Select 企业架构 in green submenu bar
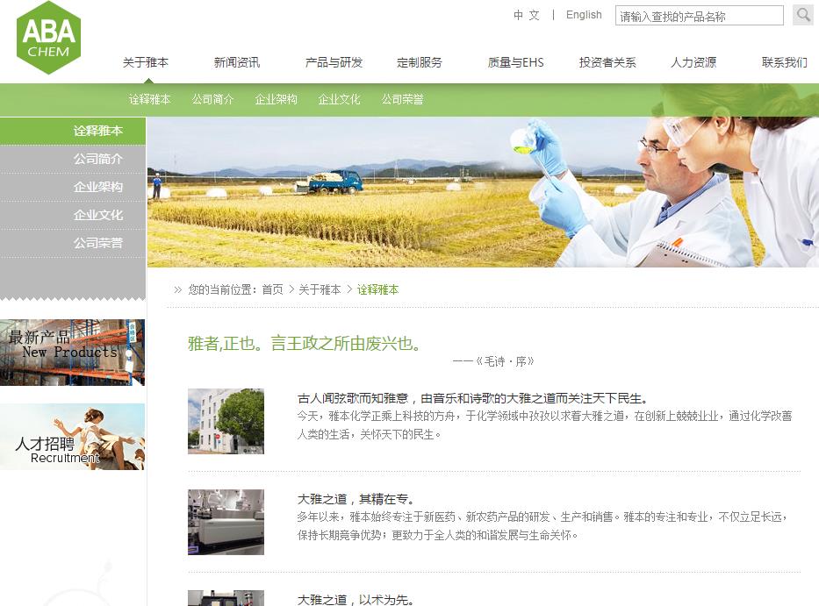 click(x=277, y=99)
